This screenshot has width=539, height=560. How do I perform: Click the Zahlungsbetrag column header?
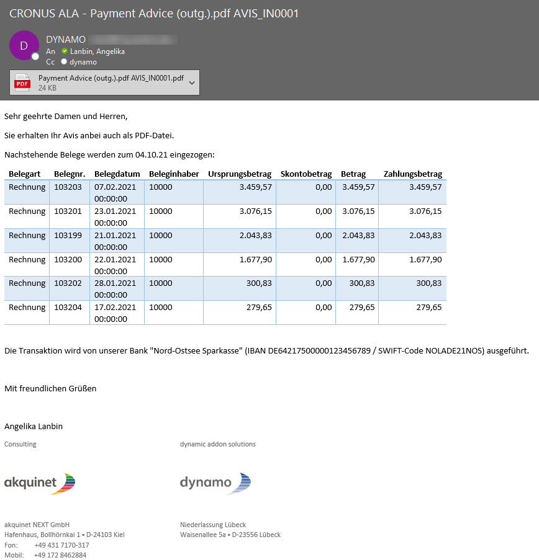(x=412, y=174)
